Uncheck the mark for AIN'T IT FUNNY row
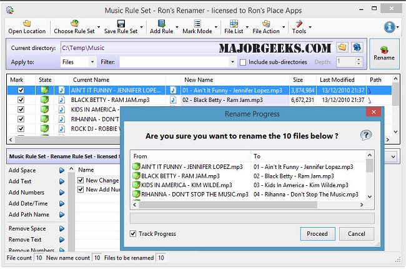The height and width of the screenshot is (269, 406). tap(21, 90)
